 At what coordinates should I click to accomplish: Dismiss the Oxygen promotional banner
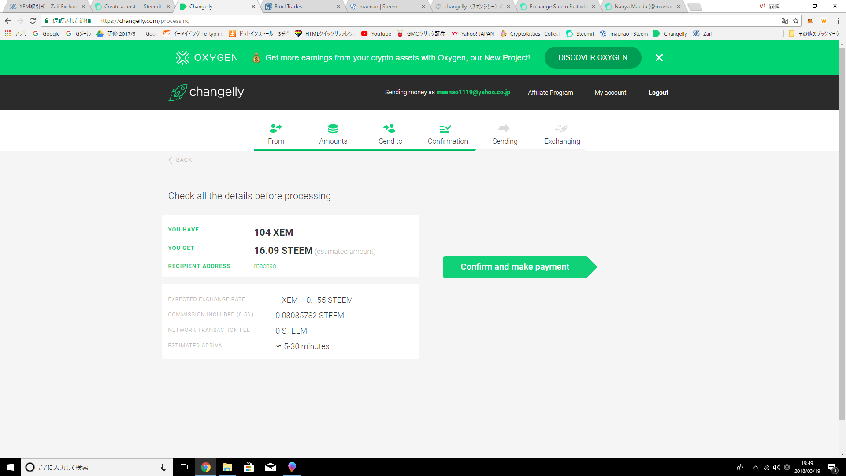[x=659, y=58]
